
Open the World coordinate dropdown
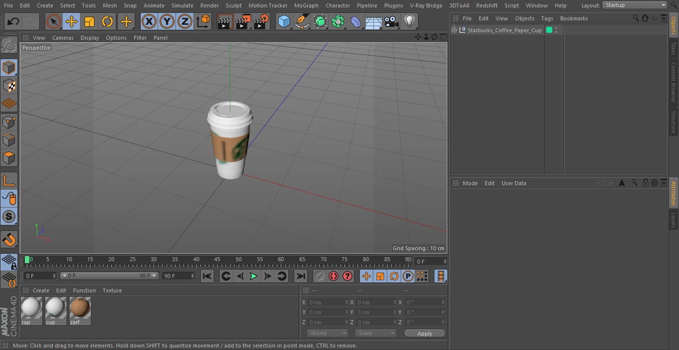[328, 333]
